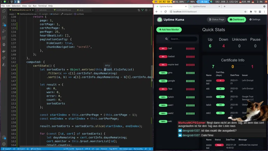Screen dimensions: 268x151
Task: Select the 'expire test' monitor in list
Action: tap(177, 65)
